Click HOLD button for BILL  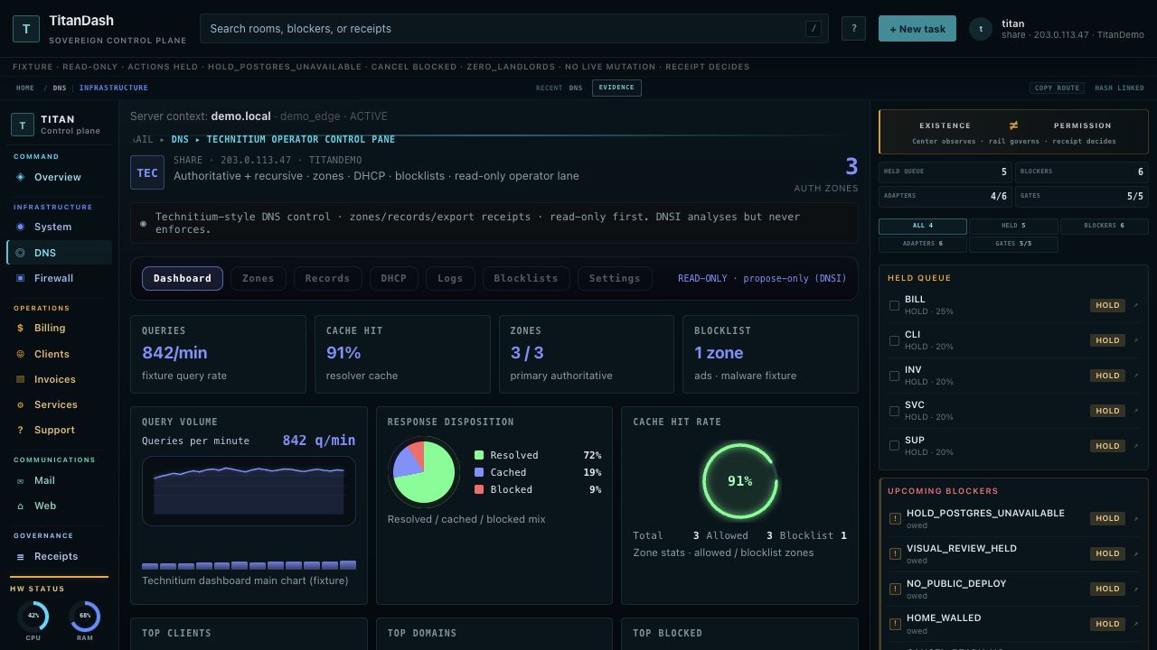click(x=1107, y=305)
